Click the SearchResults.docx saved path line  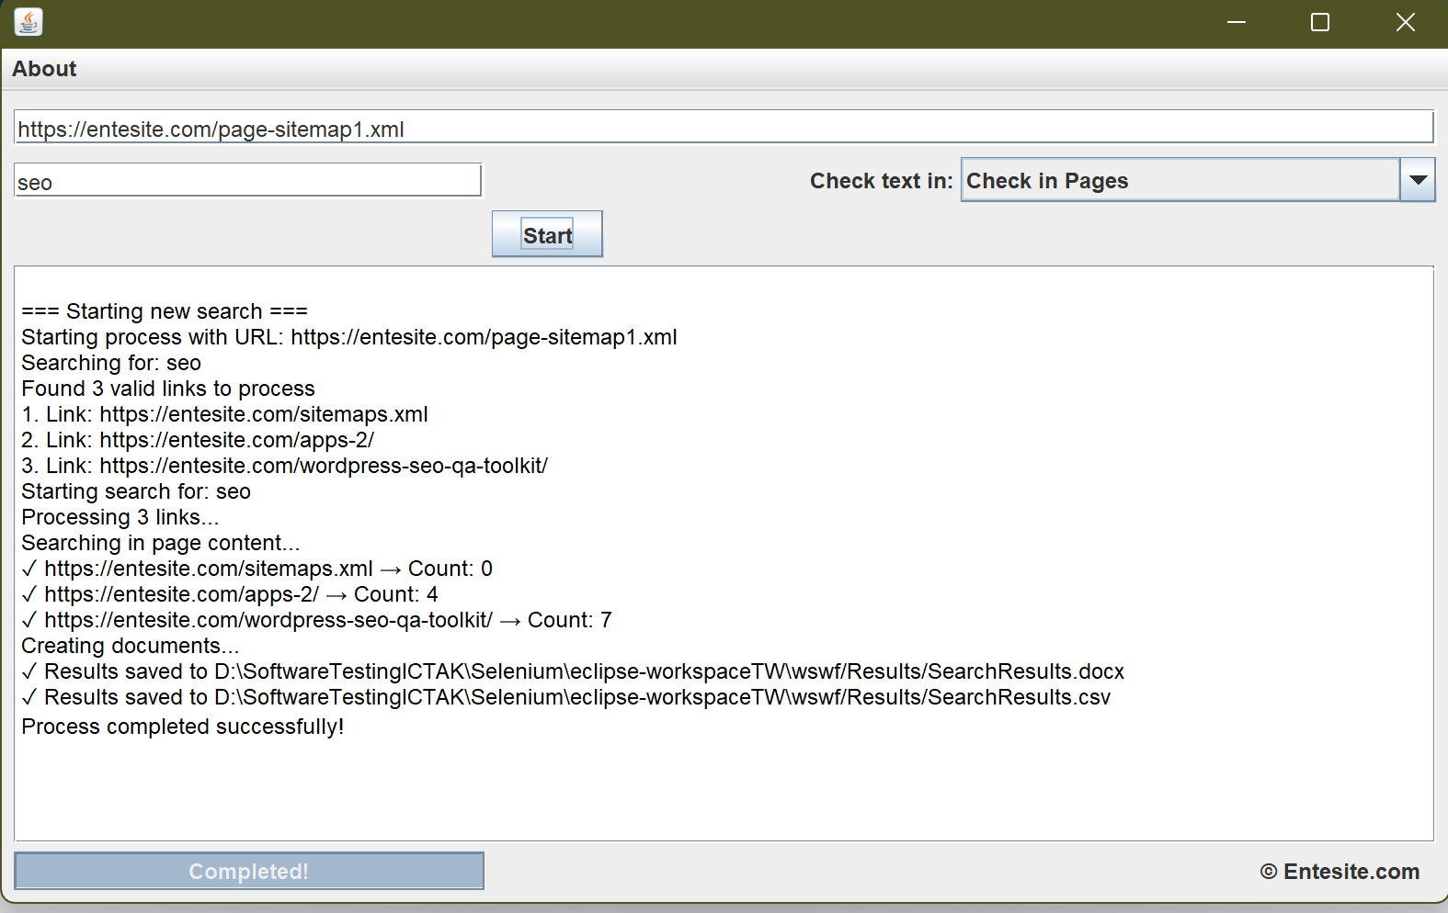pyautogui.click(x=573, y=671)
